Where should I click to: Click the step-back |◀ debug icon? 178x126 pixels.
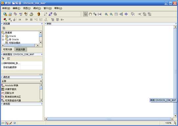20,20
